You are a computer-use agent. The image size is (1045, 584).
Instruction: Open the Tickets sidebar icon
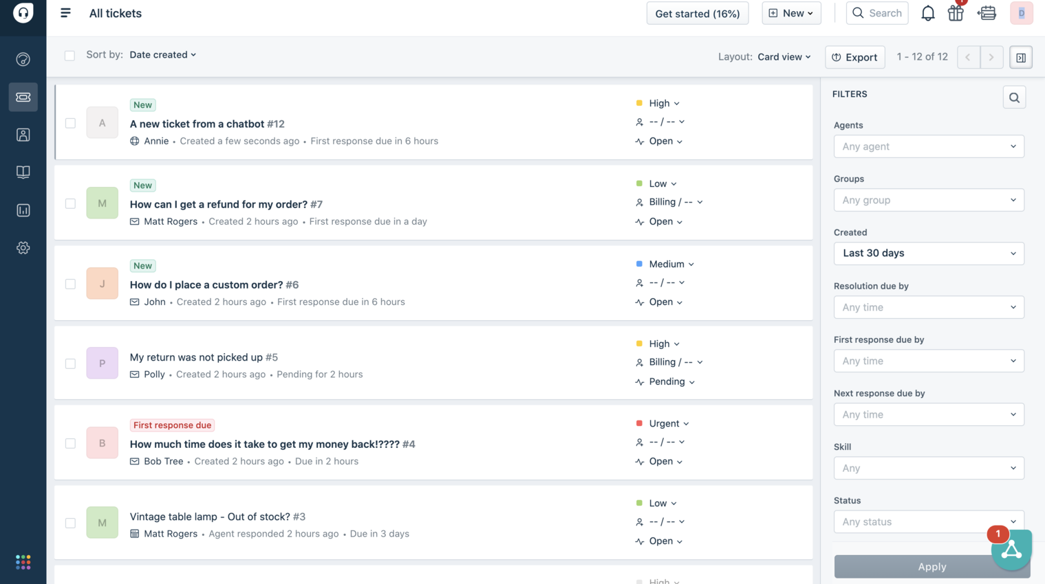(23, 97)
